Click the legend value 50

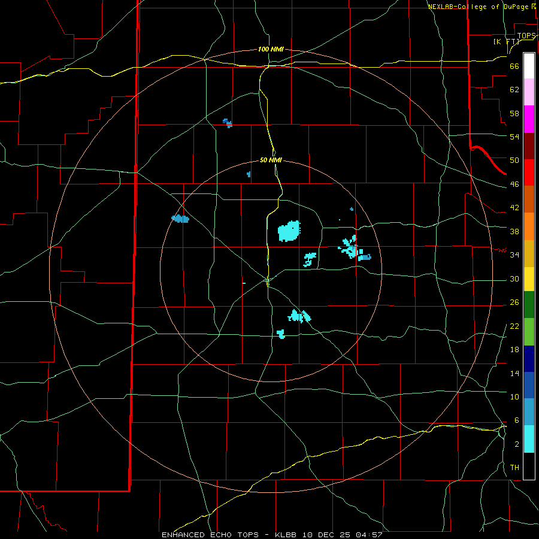[x=514, y=161]
